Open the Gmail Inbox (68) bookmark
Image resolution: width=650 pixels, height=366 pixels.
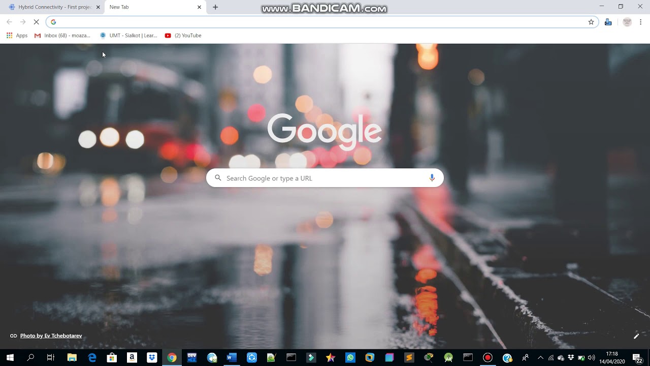(x=62, y=36)
